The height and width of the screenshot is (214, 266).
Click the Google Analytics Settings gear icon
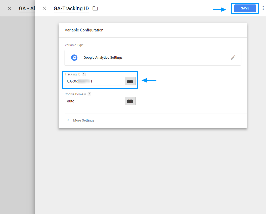point(74,58)
